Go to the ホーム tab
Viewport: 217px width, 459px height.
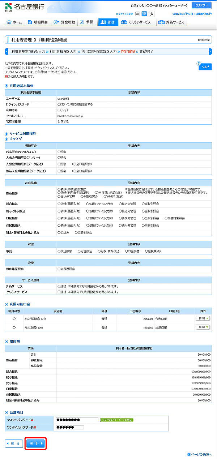coord(15,22)
